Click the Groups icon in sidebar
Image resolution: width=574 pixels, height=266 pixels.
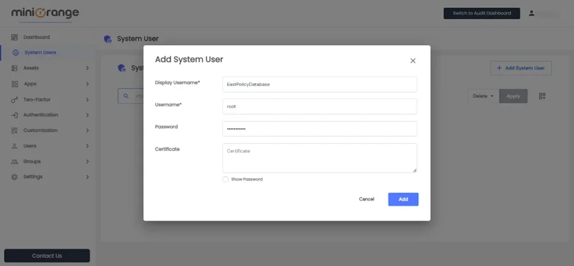(15, 162)
